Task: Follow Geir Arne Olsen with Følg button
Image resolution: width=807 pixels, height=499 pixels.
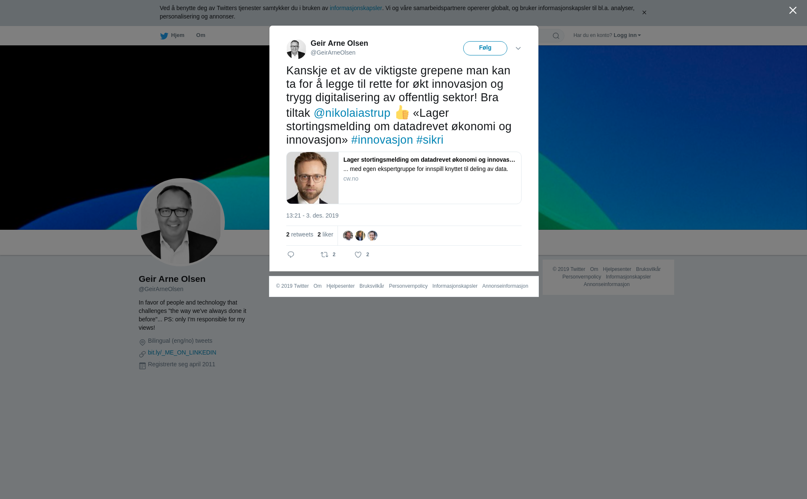Action: pos(485,48)
